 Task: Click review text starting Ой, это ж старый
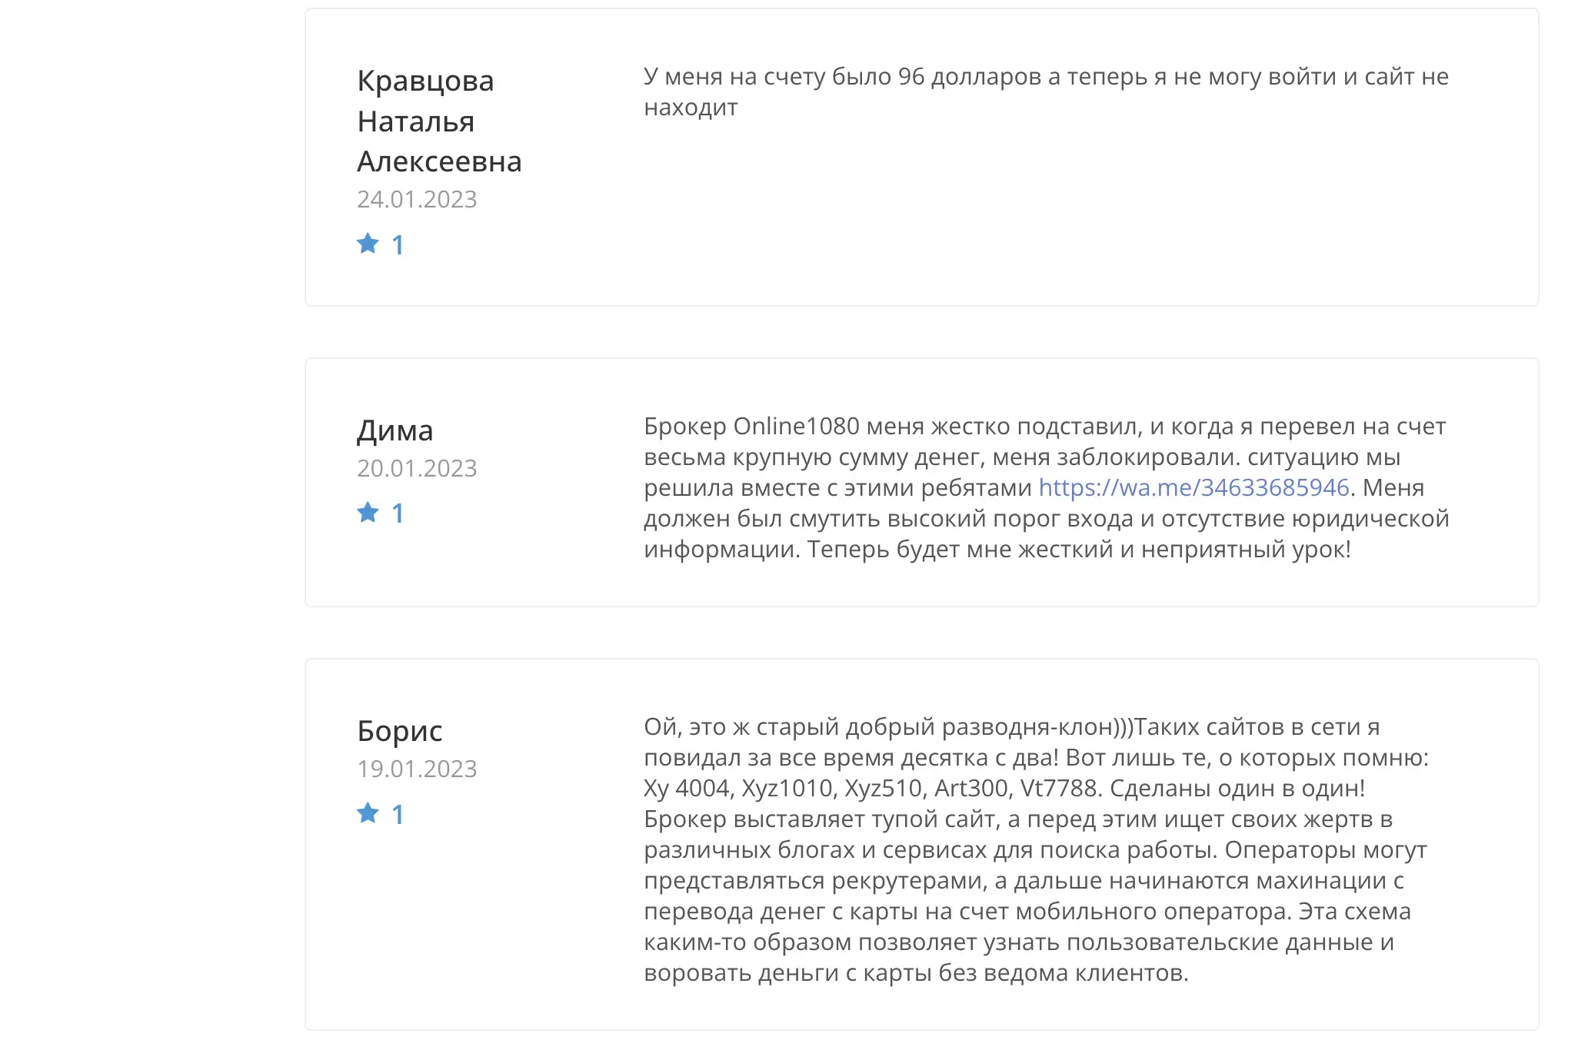point(1036,849)
